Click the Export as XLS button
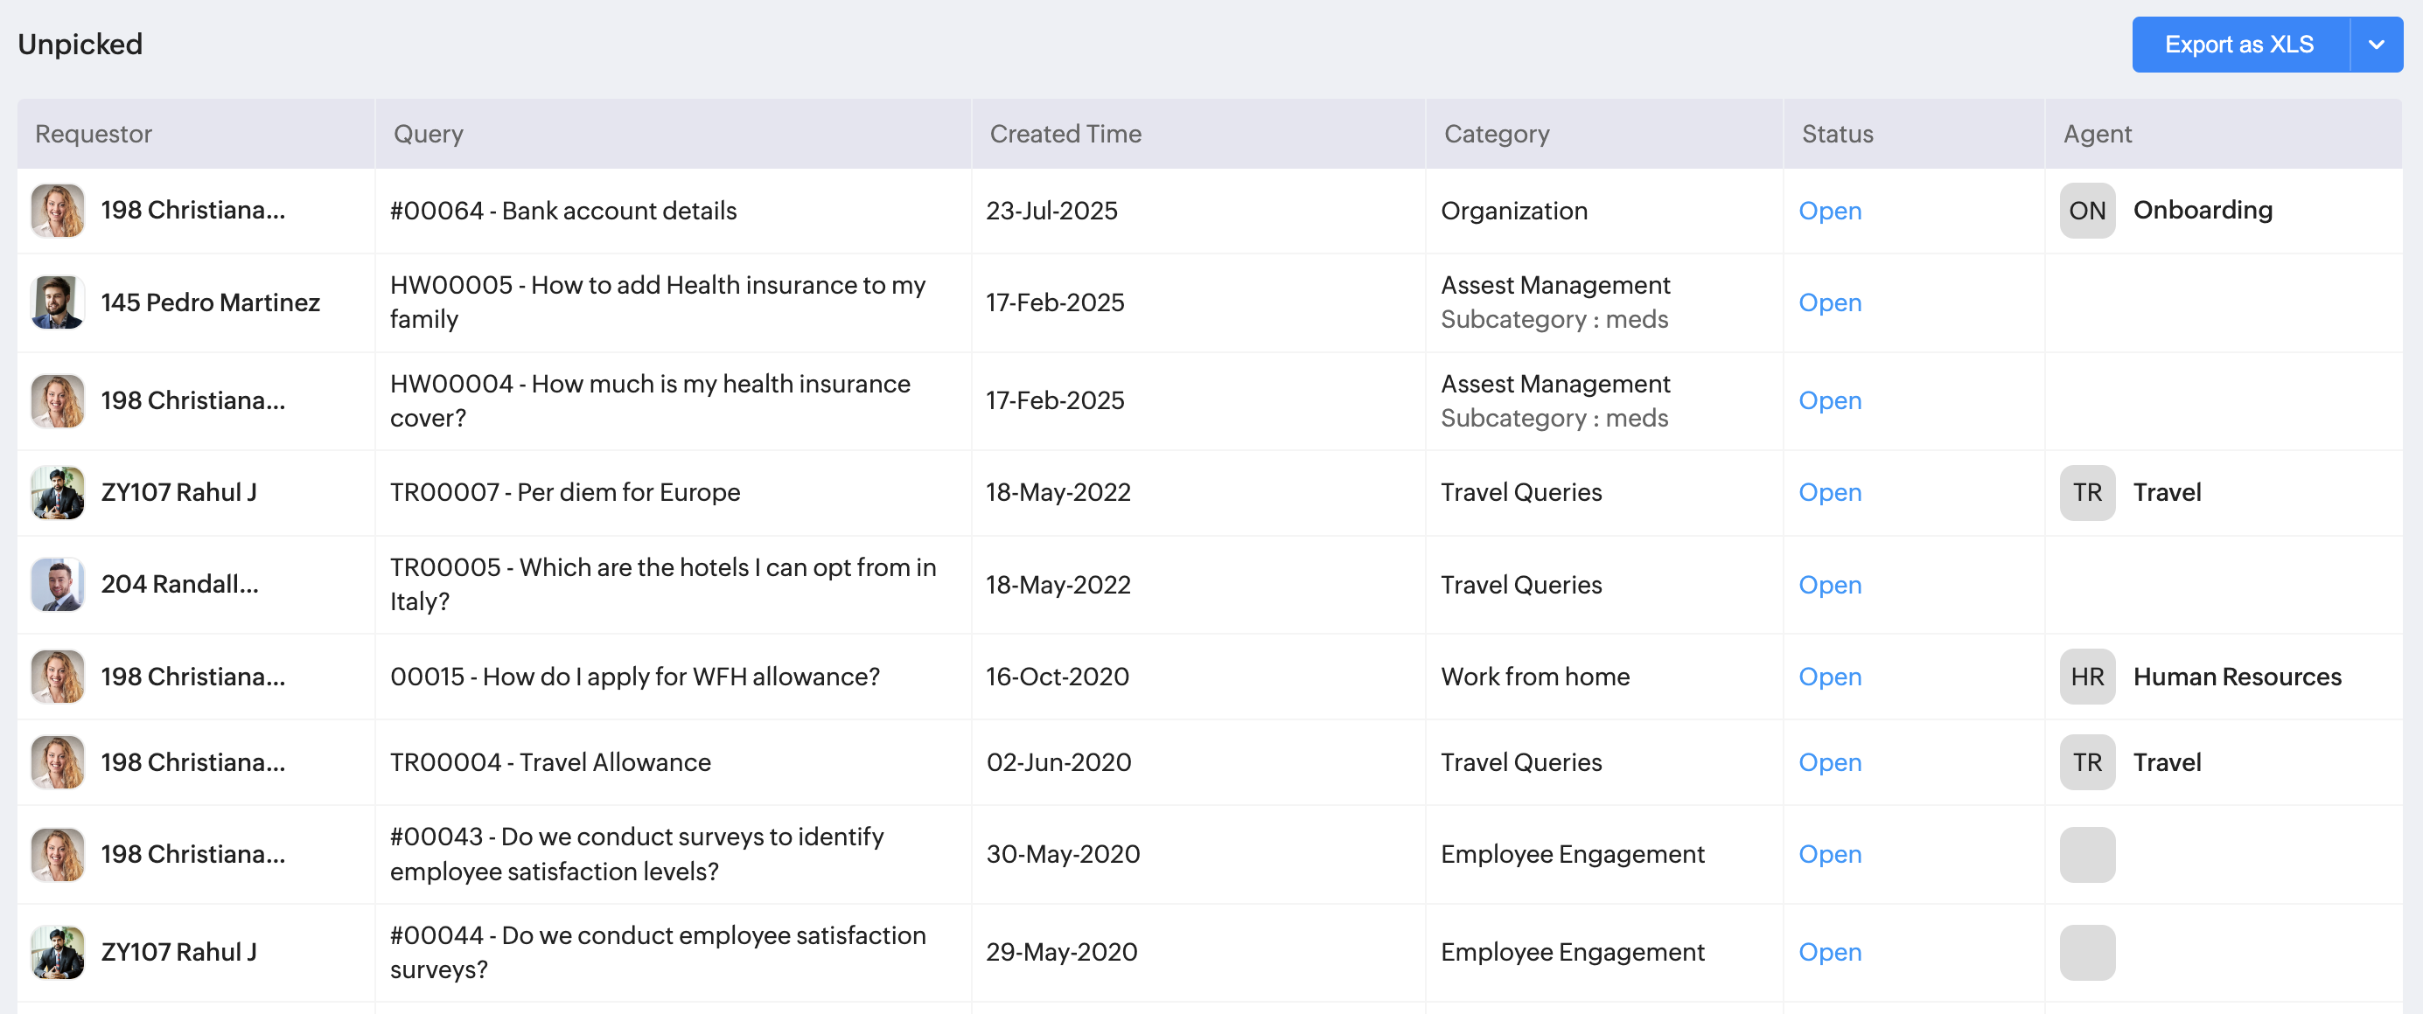 pos(2238,45)
